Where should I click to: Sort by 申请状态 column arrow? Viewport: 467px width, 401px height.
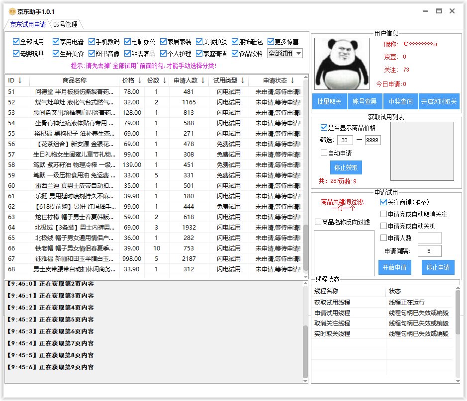[x=292, y=80]
